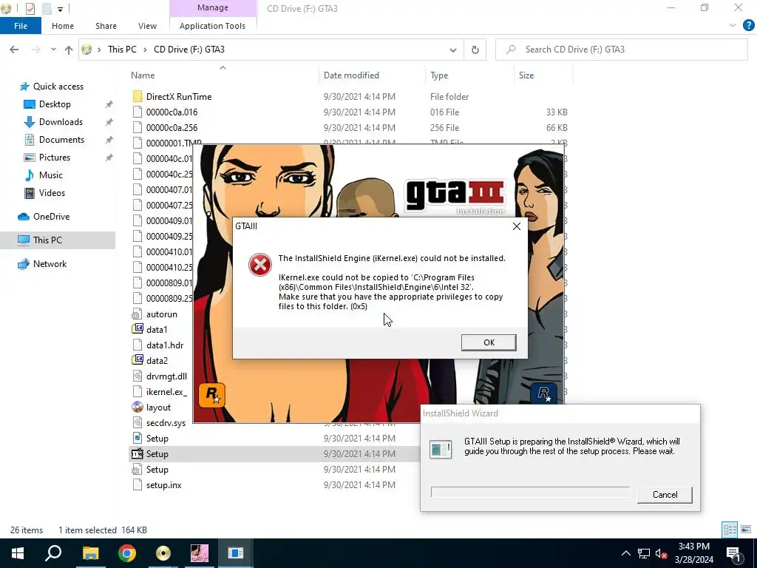This screenshot has height=568, width=757.
Task: Click the New folder quick access icon
Action: tap(47, 8)
